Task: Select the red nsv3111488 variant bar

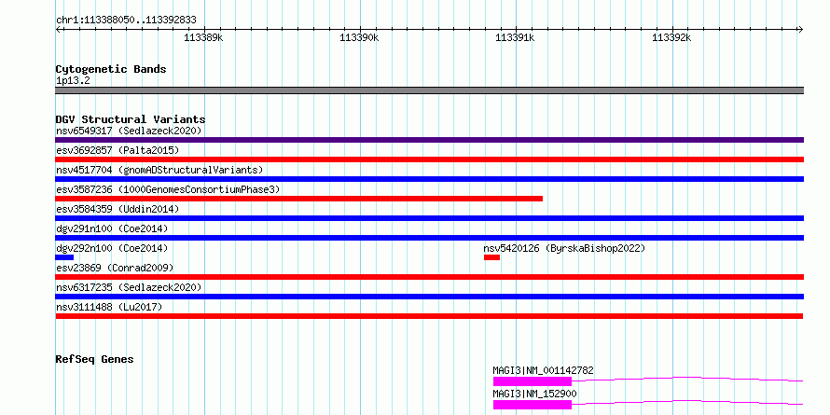Action: pos(429,316)
